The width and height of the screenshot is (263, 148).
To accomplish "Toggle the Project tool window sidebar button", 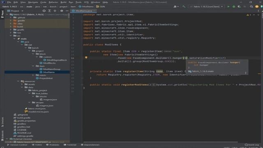I will click(2, 14).
